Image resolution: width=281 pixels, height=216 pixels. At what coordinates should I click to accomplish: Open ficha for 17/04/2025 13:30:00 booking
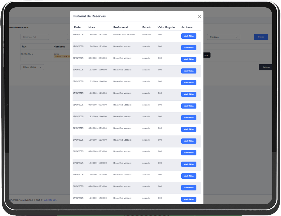point(189,118)
